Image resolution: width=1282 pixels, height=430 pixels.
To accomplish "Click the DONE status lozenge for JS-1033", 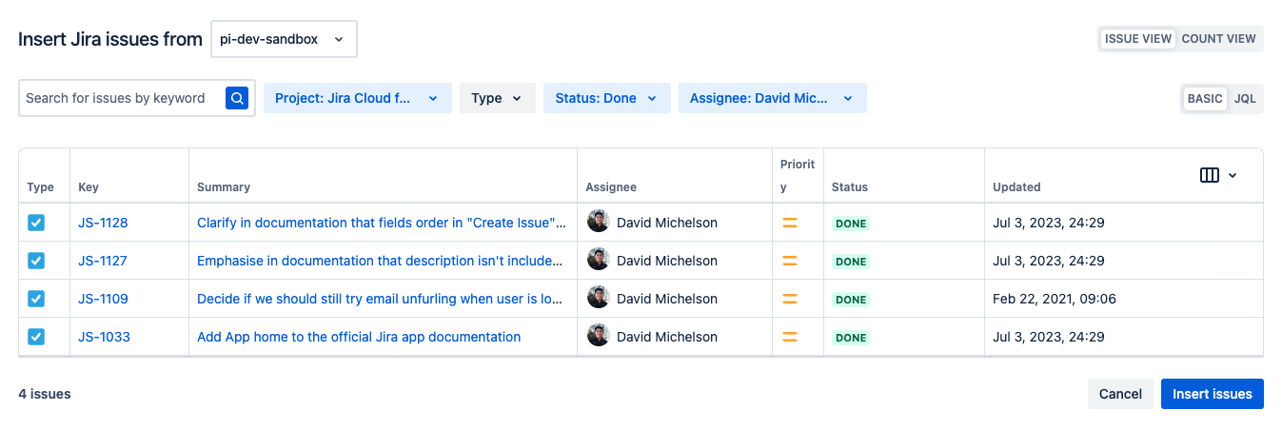I will (x=851, y=338).
